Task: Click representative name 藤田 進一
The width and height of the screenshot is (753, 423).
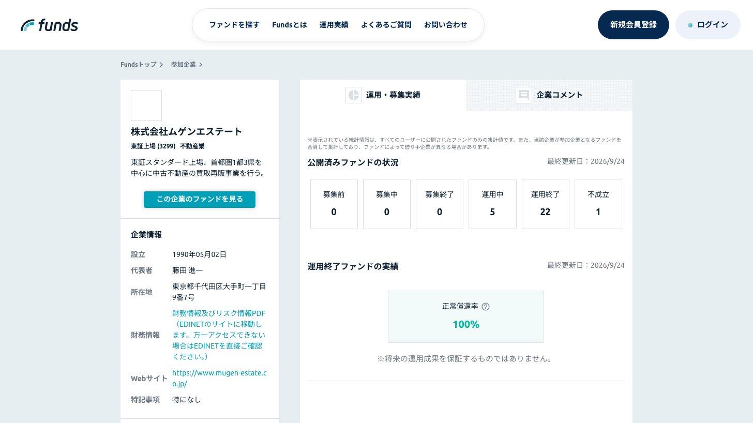Action: click(x=188, y=270)
